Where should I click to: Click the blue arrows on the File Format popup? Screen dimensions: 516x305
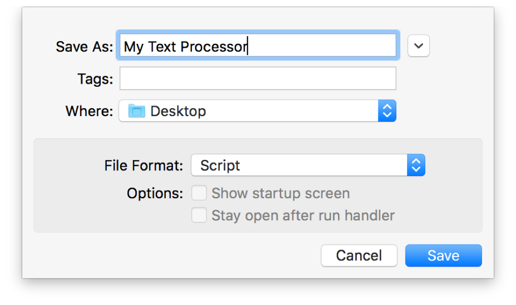click(x=416, y=165)
